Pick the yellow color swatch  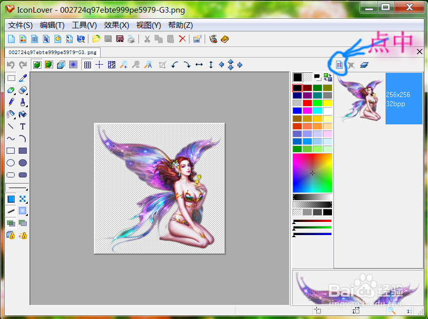point(327,103)
